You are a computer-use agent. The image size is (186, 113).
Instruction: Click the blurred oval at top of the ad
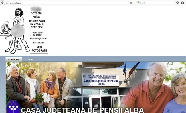coord(36,9)
